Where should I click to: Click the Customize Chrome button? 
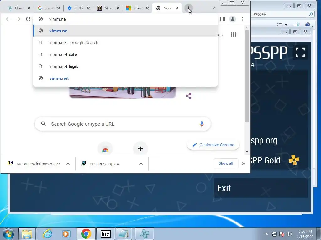213,145
